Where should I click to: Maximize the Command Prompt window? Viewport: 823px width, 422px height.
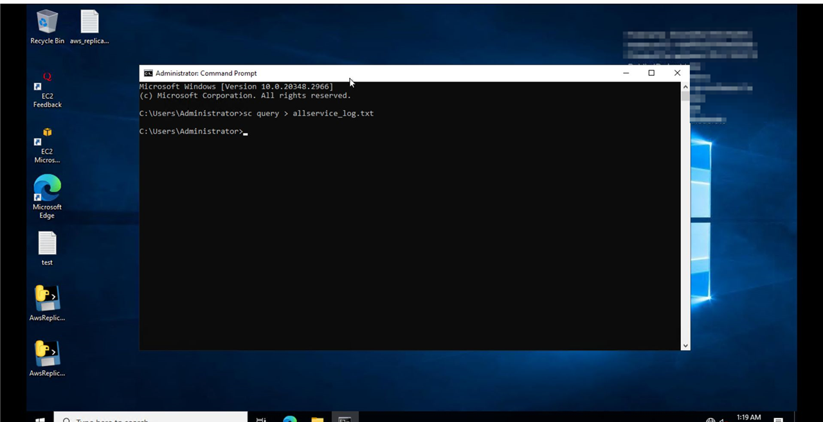point(651,73)
